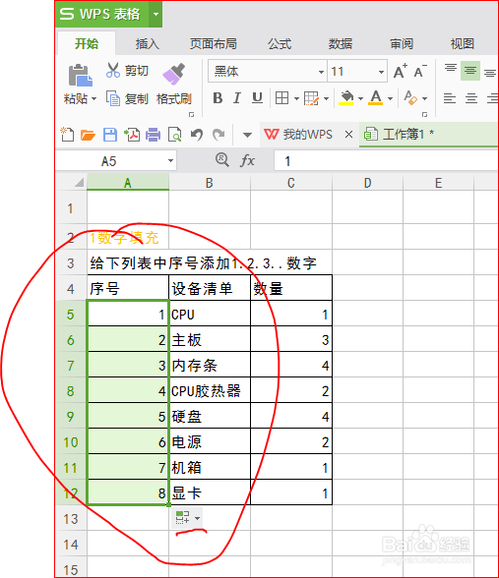Apply cell borders icon
The image size is (499, 578).
pyautogui.click(x=281, y=98)
